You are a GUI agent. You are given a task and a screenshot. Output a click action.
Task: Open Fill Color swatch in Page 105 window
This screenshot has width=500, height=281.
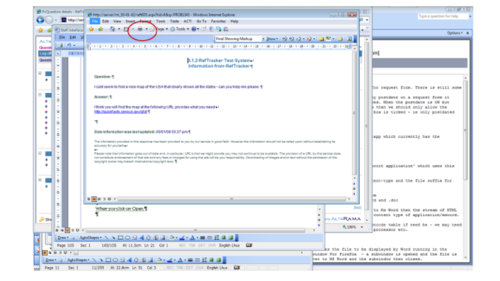coord(172,237)
